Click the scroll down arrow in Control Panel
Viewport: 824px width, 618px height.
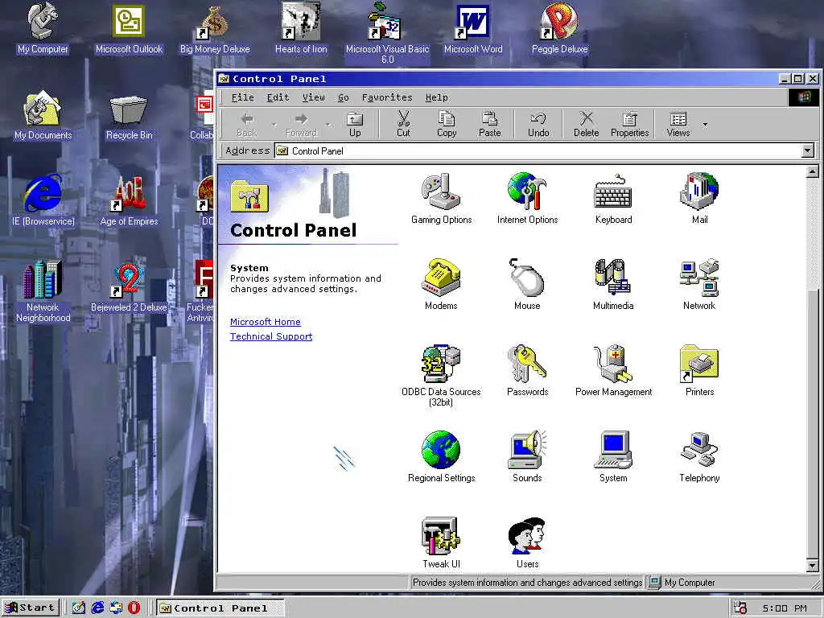[812, 566]
